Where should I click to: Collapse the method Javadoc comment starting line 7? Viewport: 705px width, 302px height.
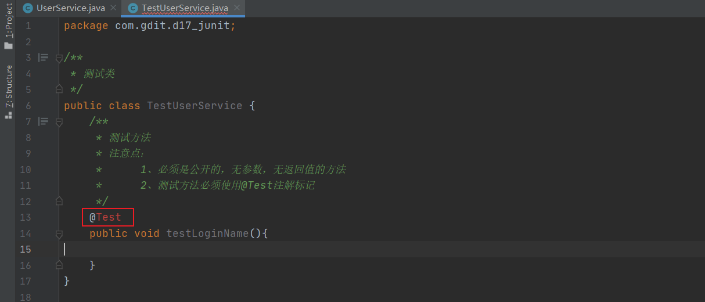pyautogui.click(x=59, y=122)
